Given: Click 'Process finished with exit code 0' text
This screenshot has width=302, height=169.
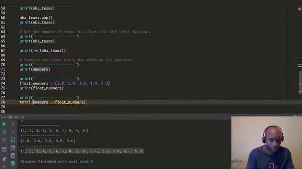Looking at the screenshot, I should coord(57,161).
